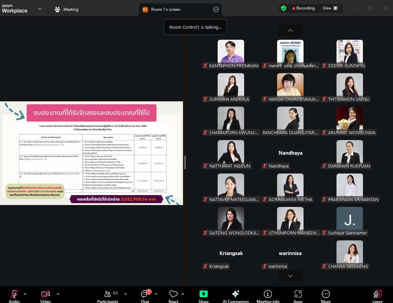The height and width of the screenshot is (303, 393).
Task: Click the Room Control1 is talking notice
Action: (x=195, y=27)
